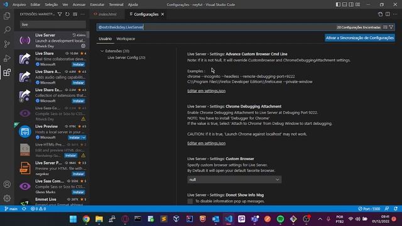The height and width of the screenshot is (226, 402).
Task: Show errors and warnings in status bar
Action: tap(38, 209)
